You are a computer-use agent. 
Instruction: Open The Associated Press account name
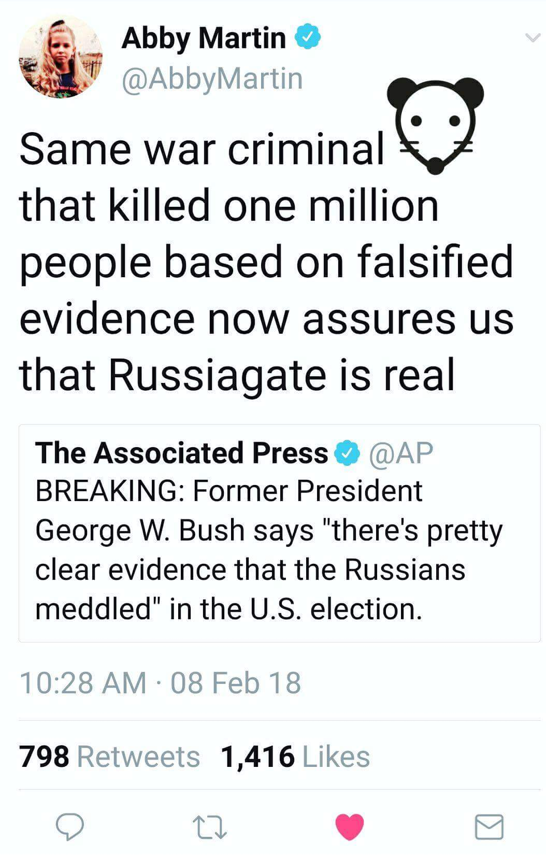[x=182, y=453]
